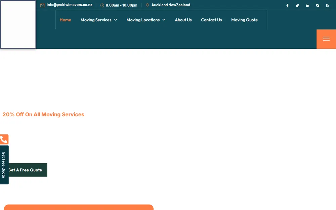Click the white site logo box
Viewport: 336px width, 210px height.
(18, 24)
